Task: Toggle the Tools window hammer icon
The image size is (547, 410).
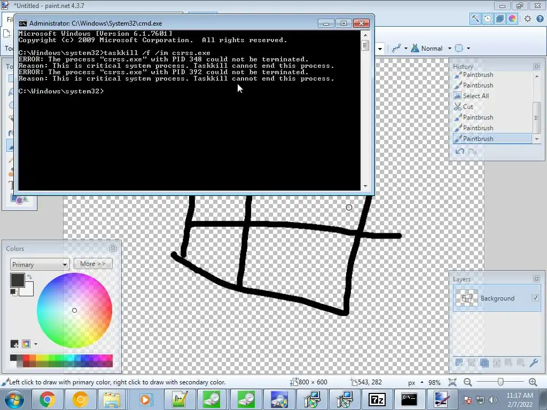Action: (x=475, y=19)
